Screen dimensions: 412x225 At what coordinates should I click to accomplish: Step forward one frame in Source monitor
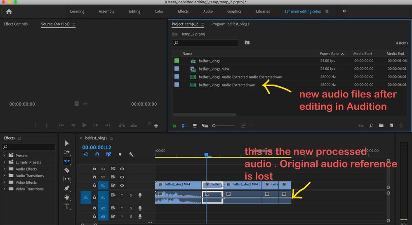[x=97, y=125]
